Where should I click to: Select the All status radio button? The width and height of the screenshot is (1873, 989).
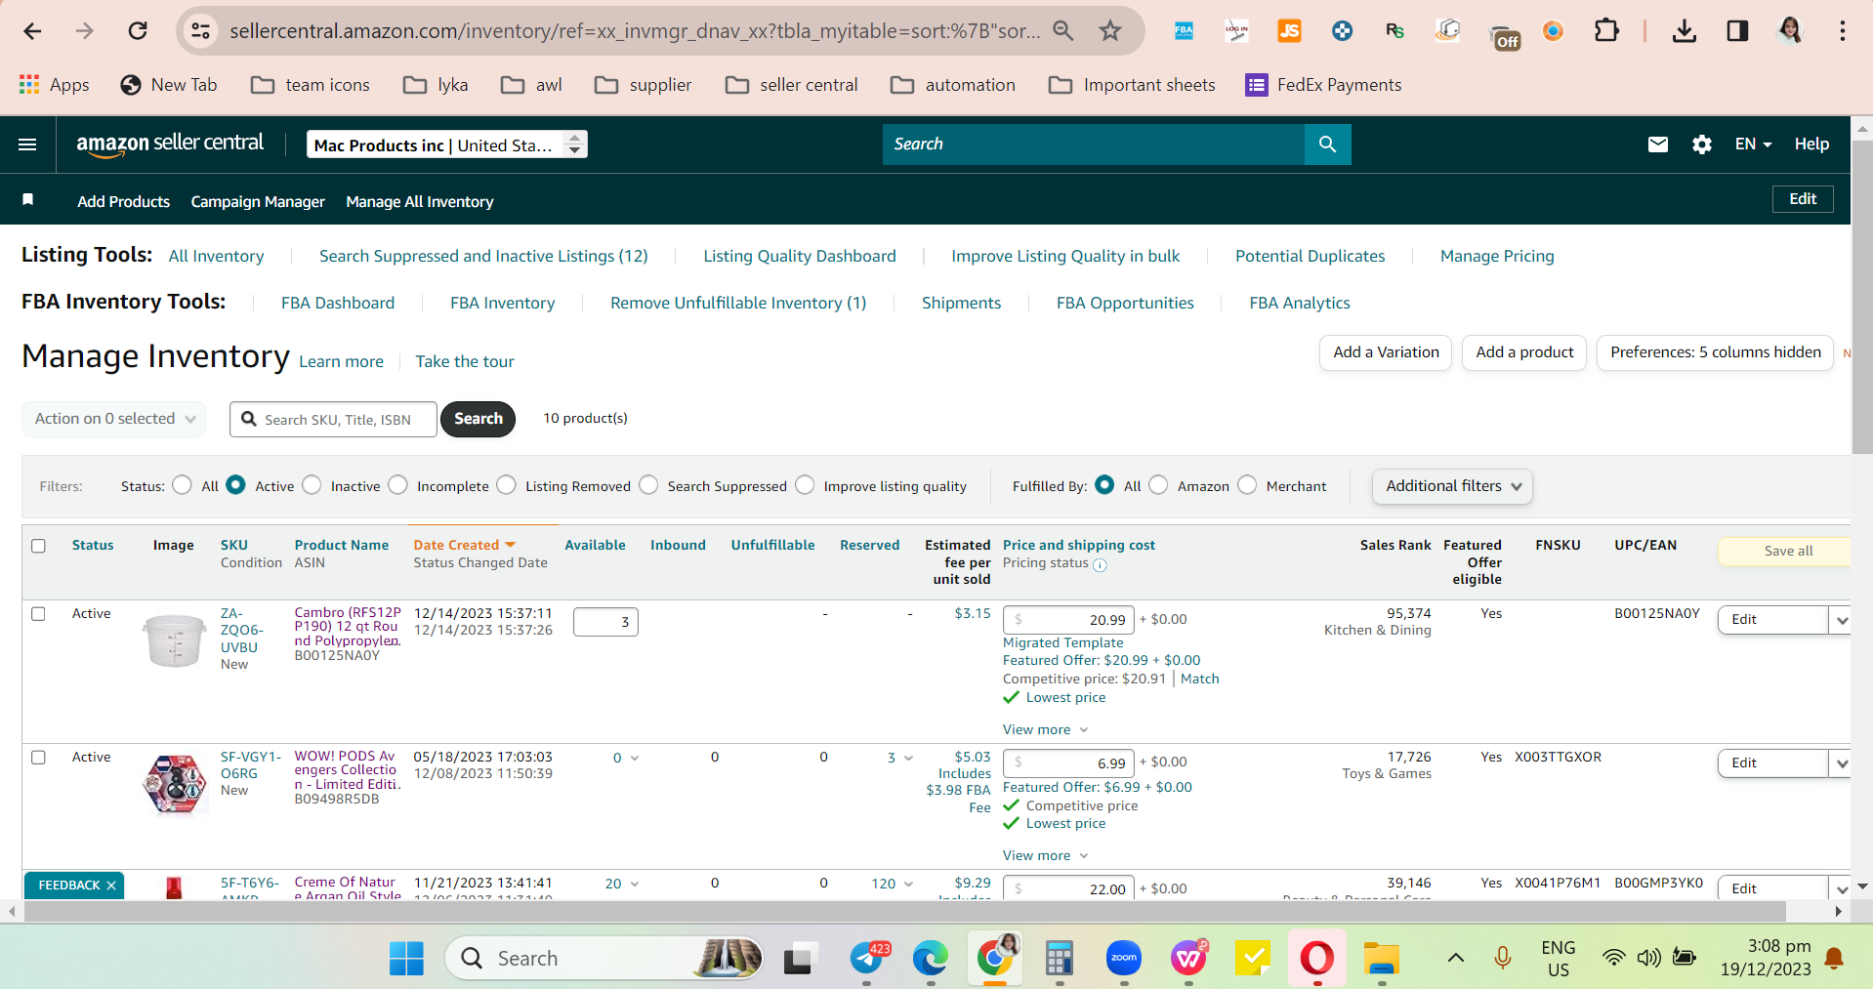182,485
